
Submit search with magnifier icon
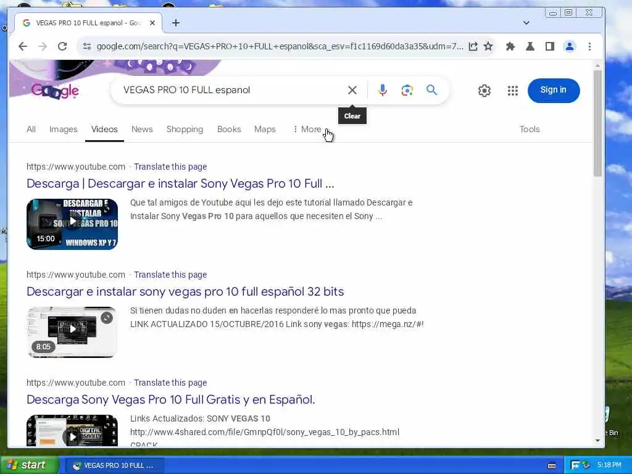tap(431, 90)
